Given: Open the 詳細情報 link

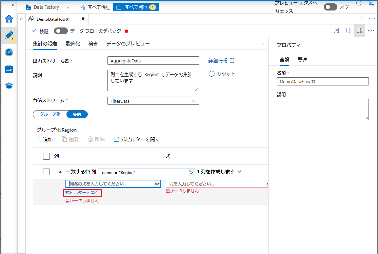Looking at the screenshot, I should pos(221,61).
